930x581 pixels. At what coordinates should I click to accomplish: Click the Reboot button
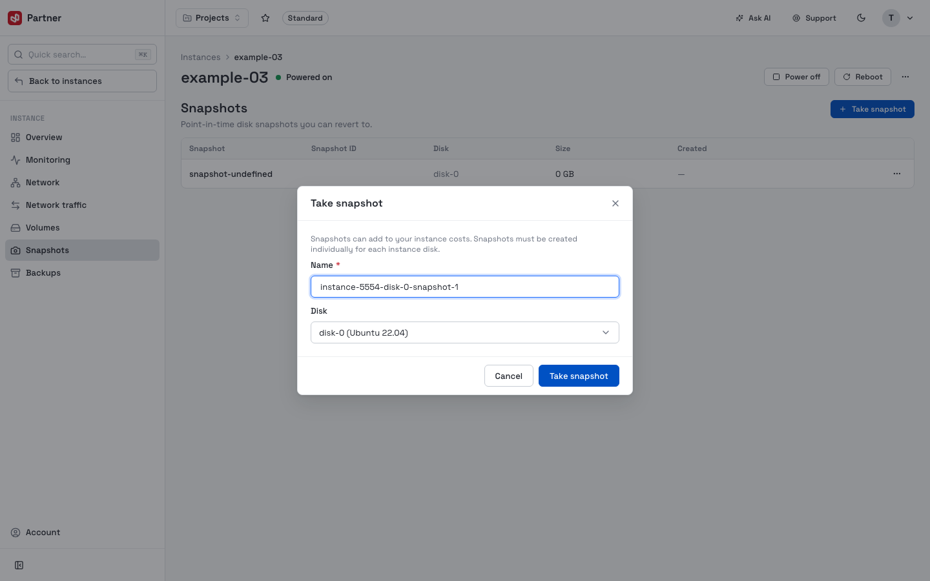pyautogui.click(x=863, y=77)
